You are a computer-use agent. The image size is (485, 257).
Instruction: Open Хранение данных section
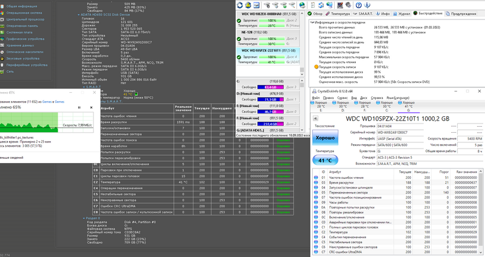21,45
